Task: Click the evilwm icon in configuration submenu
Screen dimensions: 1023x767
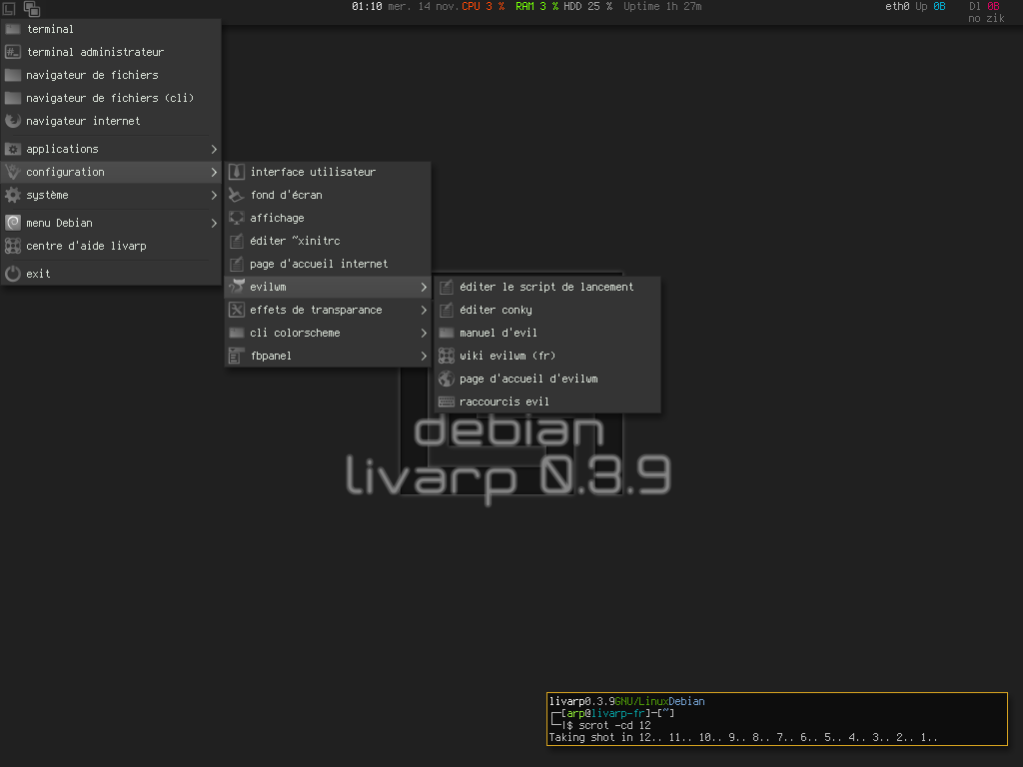Action: (x=237, y=287)
